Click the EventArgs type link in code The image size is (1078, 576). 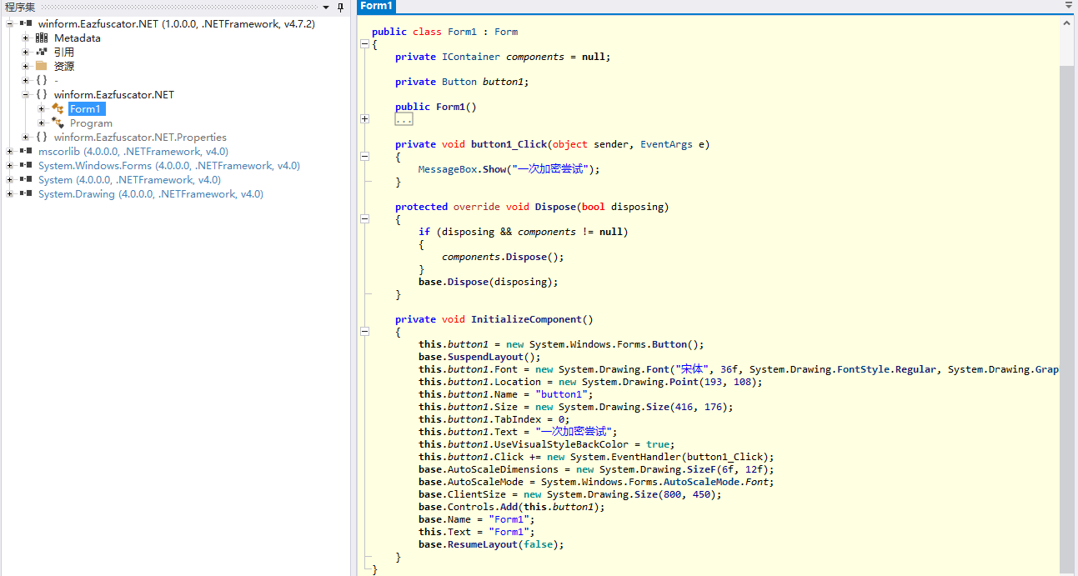pyautogui.click(x=666, y=144)
